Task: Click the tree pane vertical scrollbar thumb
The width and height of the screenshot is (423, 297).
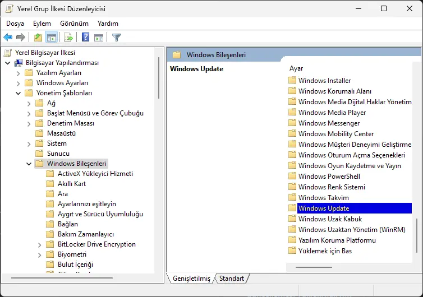Action: pos(159,78)
